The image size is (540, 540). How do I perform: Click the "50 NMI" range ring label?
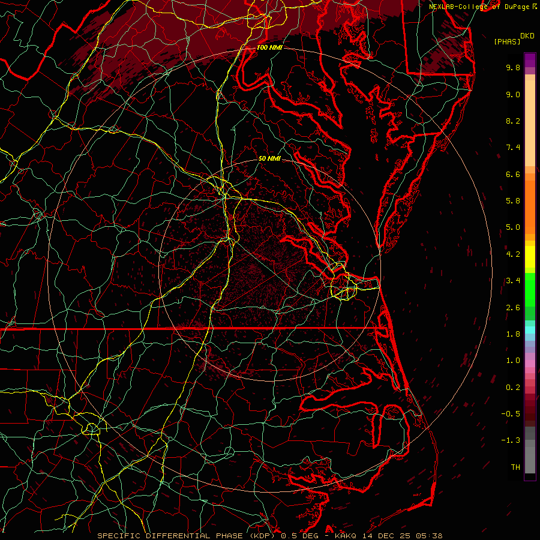click(269, 158)
